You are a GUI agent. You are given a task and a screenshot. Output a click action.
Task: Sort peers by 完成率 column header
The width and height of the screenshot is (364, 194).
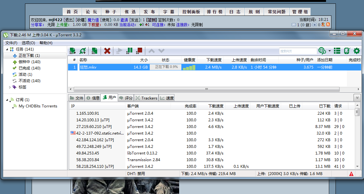pos(184,106)
